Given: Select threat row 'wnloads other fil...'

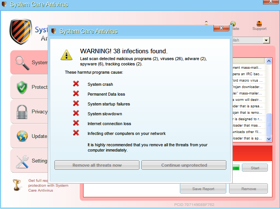Looking at the screenshot, I should click(x=249, y=132).
